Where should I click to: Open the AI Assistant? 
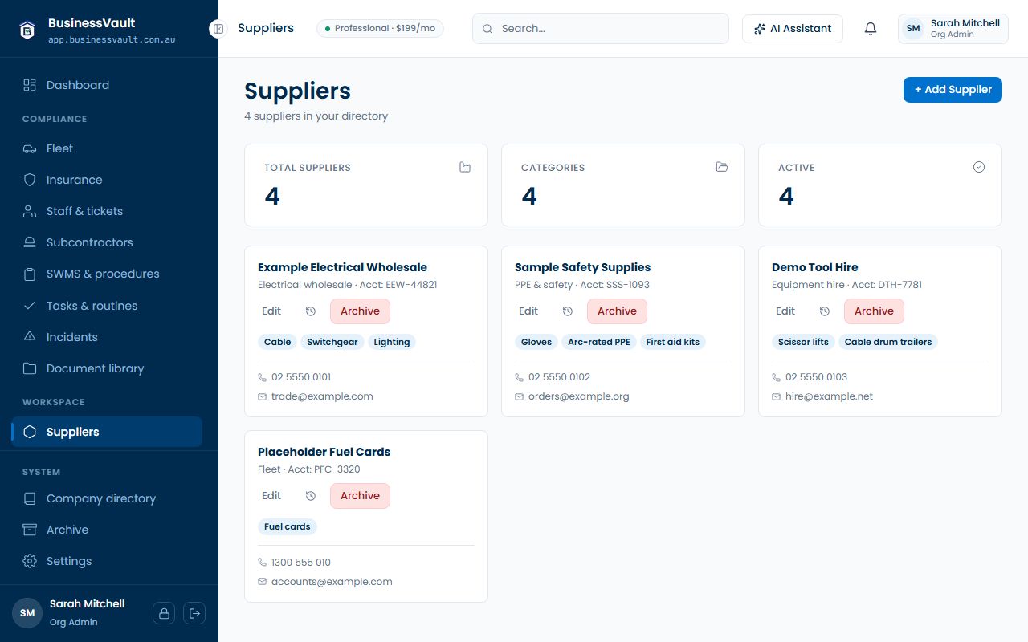pyautogui.click(x=793, y=29)
